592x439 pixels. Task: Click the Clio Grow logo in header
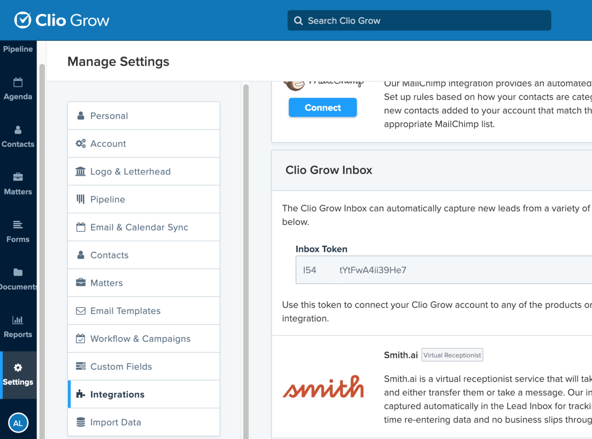(x=62, y=20)
